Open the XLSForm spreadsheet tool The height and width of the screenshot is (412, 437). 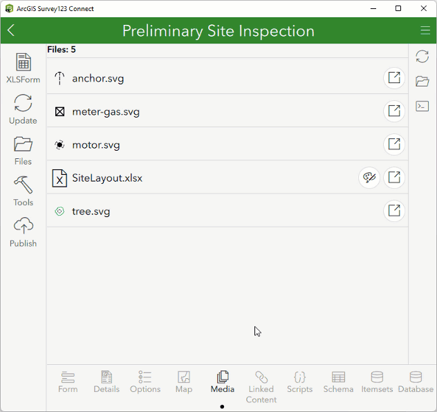pos(23,68)
